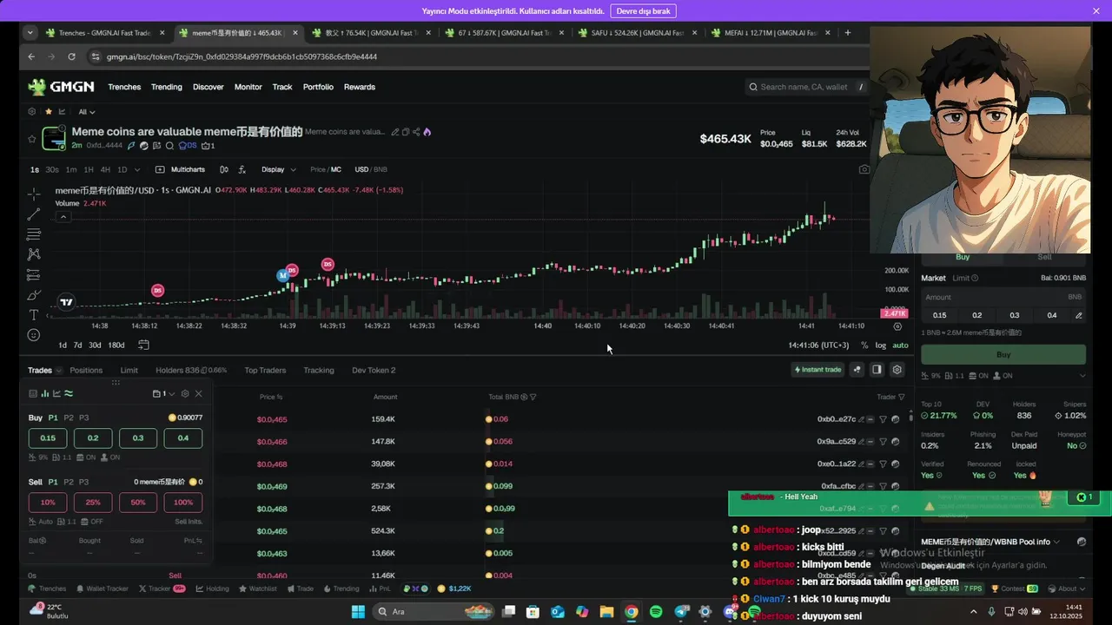Switch order type to Limit

[961, 278]
